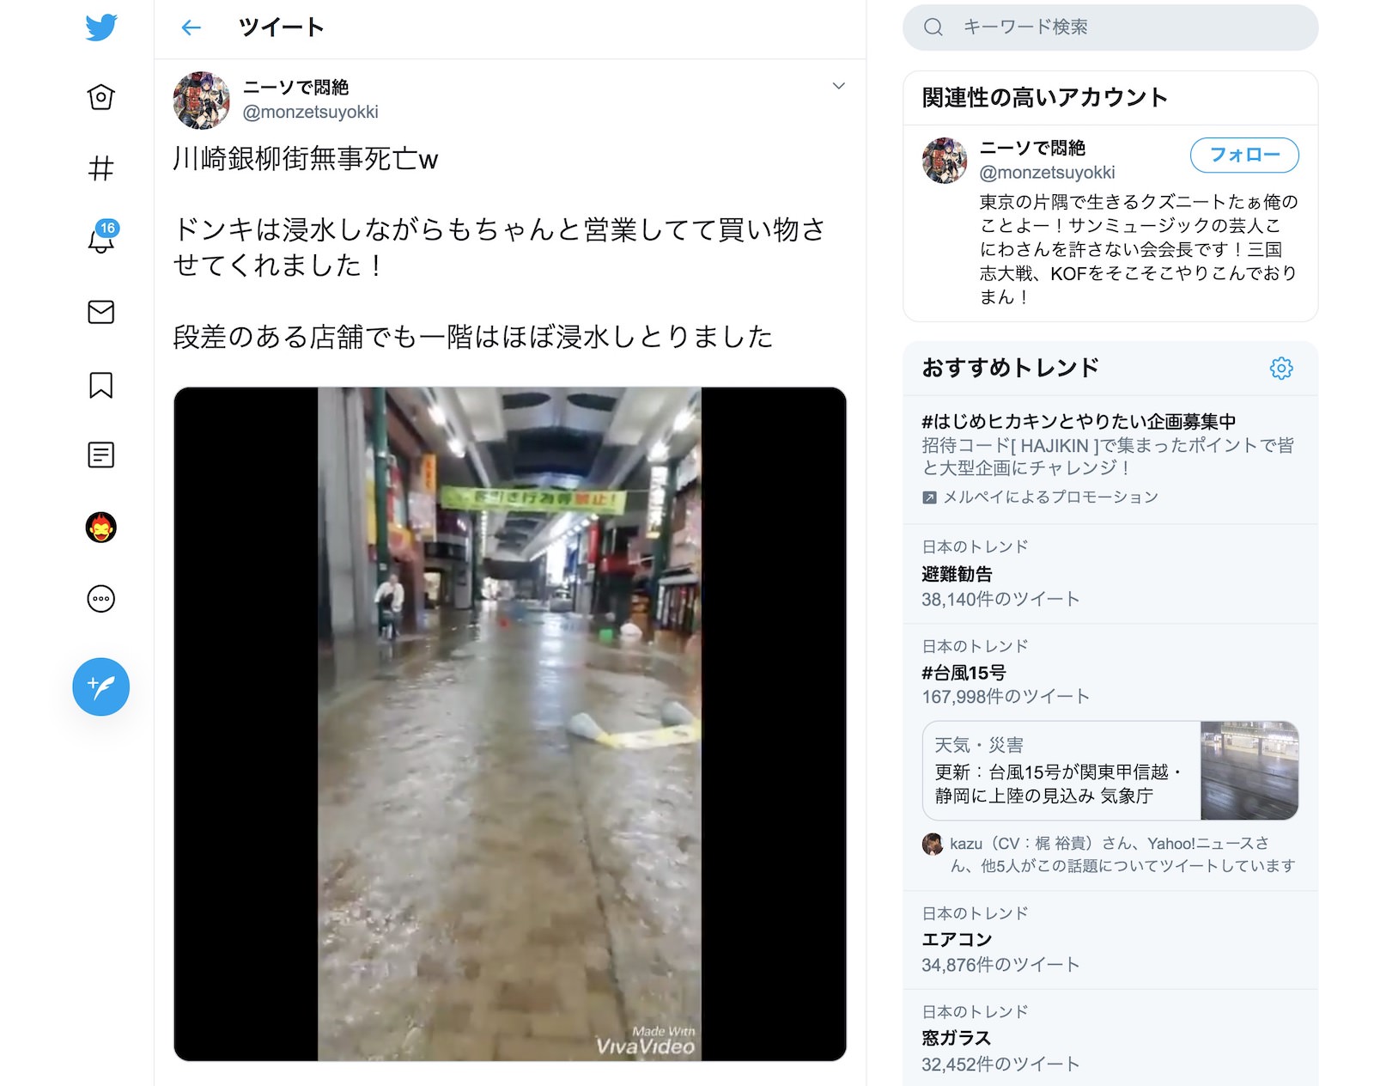Open the #台風15号 trend
1374x1086 pixels.
(x=1110, y=672)
